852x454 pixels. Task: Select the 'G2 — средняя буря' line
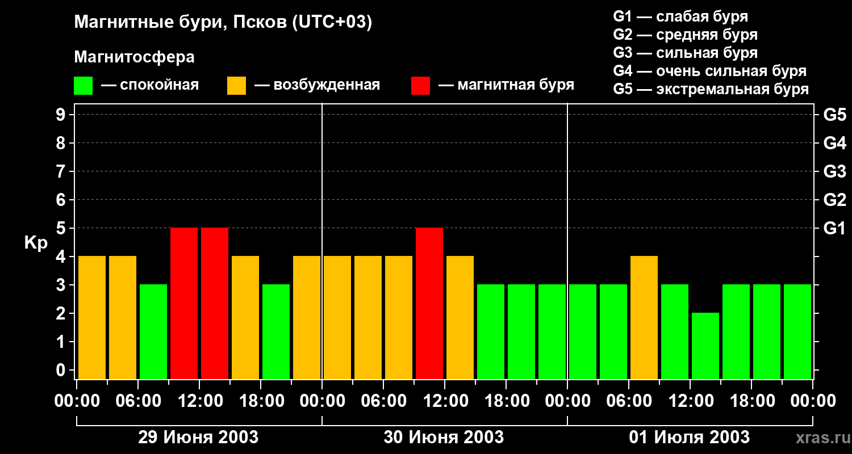[686, 35]
